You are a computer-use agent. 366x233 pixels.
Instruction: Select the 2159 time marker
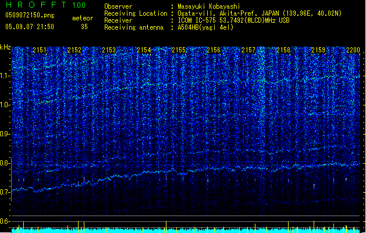[x=318, y=51]
